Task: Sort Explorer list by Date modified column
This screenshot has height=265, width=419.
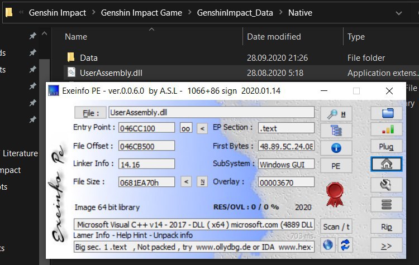Action: (x=274, y=37)
